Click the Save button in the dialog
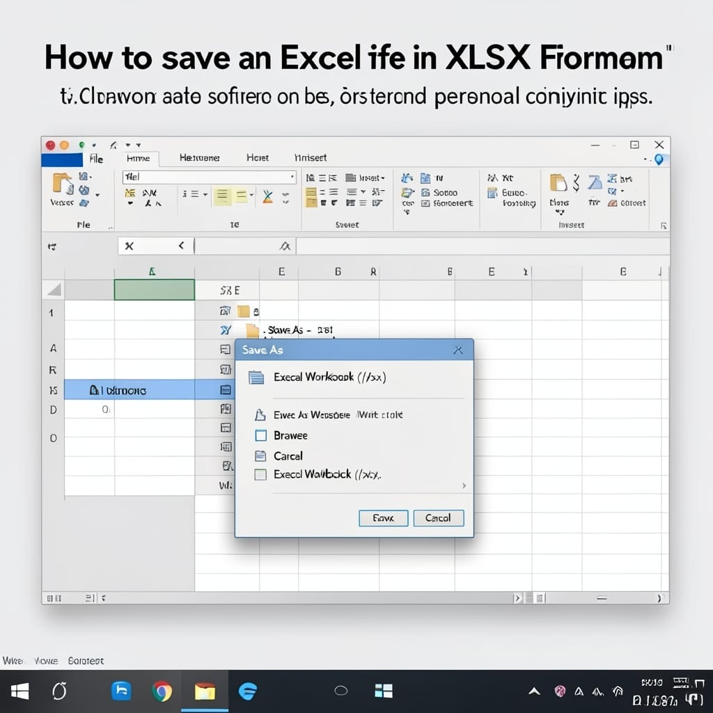Image resolution: width=713 pixels, height=713 pixels. (x=384, y=518)
